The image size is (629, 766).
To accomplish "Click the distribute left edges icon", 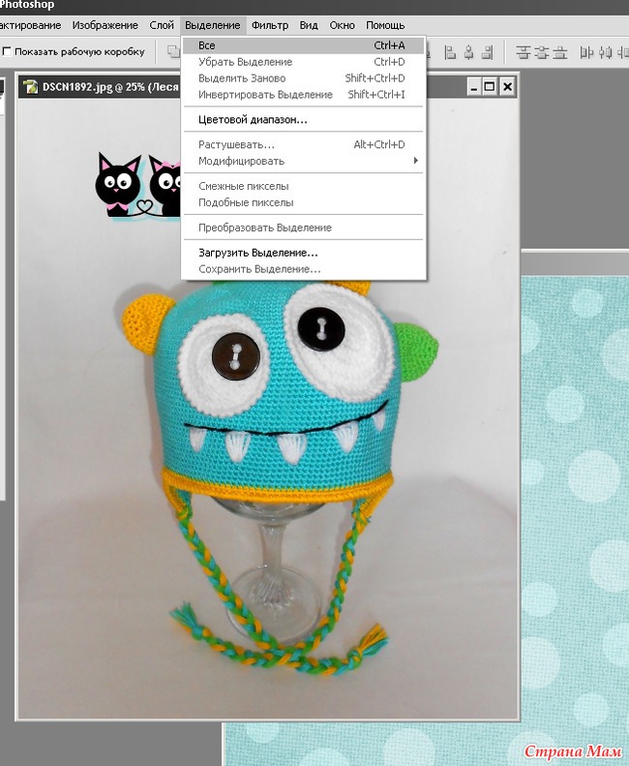I will click(585, 52).
